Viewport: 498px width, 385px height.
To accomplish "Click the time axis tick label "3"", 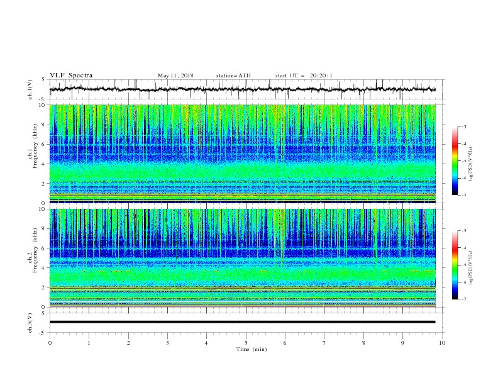I will (x=167, y=343).
